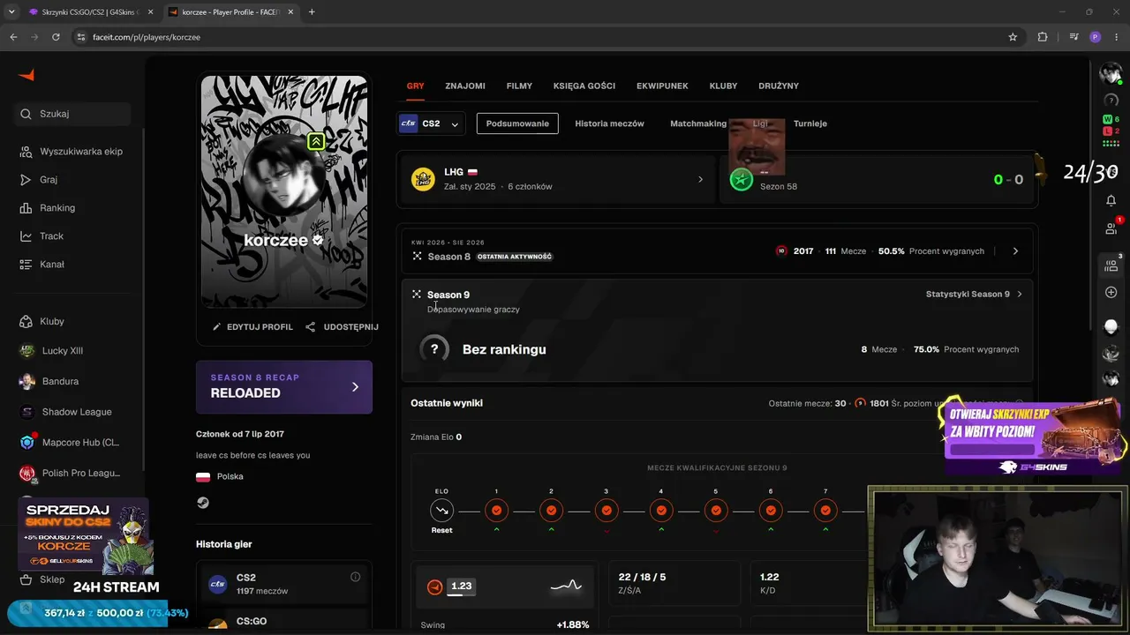The height and width of the screenshot is (635, 1130).
Task: Click the info icon in the CS2 history row
Action: click(x=355, y=578)
